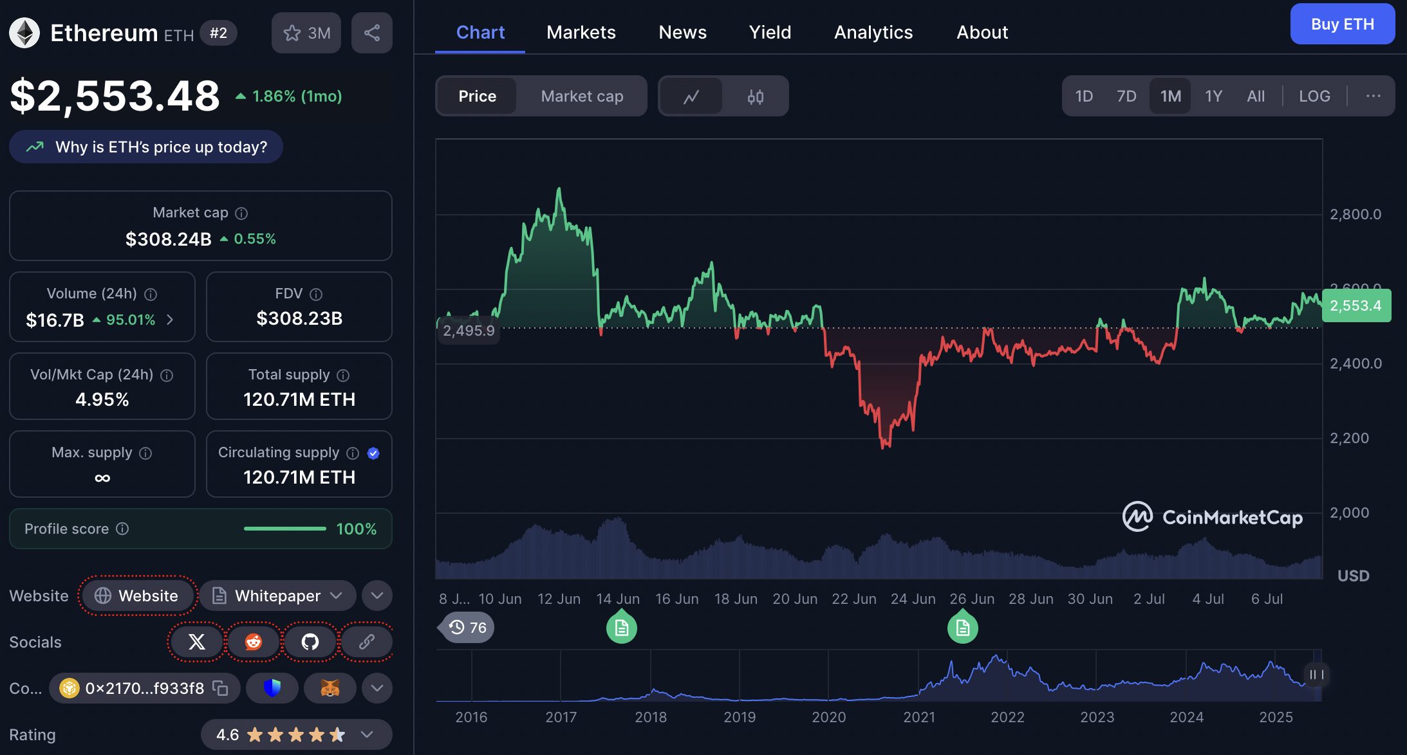Viewport: 1407px width, 755px height.
Task: Open the Analytics tab
Action: [x=873, y=32]
